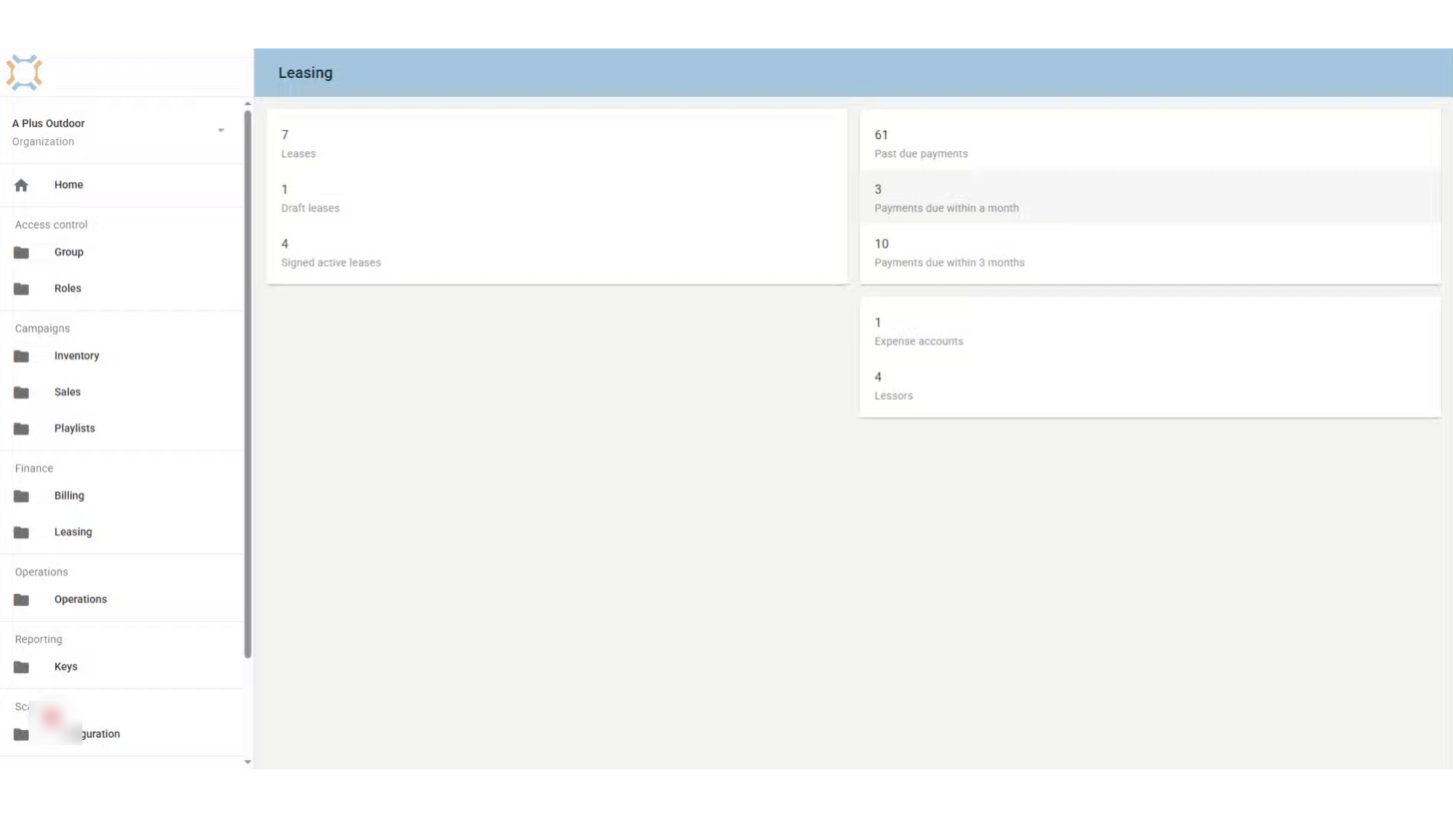Open the Playlists section
Viewport: 1453px width, 817px height.
pyautogui.click(x=121, y=429)
